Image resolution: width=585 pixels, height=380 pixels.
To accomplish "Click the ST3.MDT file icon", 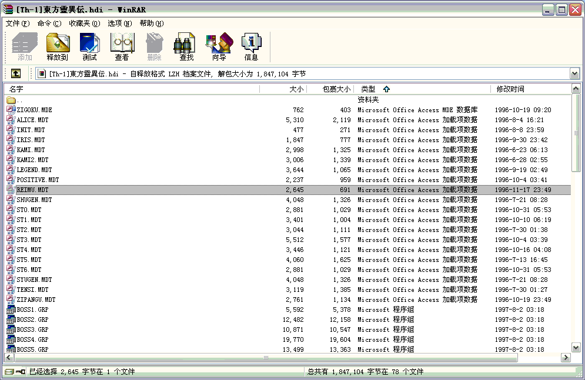I will (11, 240).
